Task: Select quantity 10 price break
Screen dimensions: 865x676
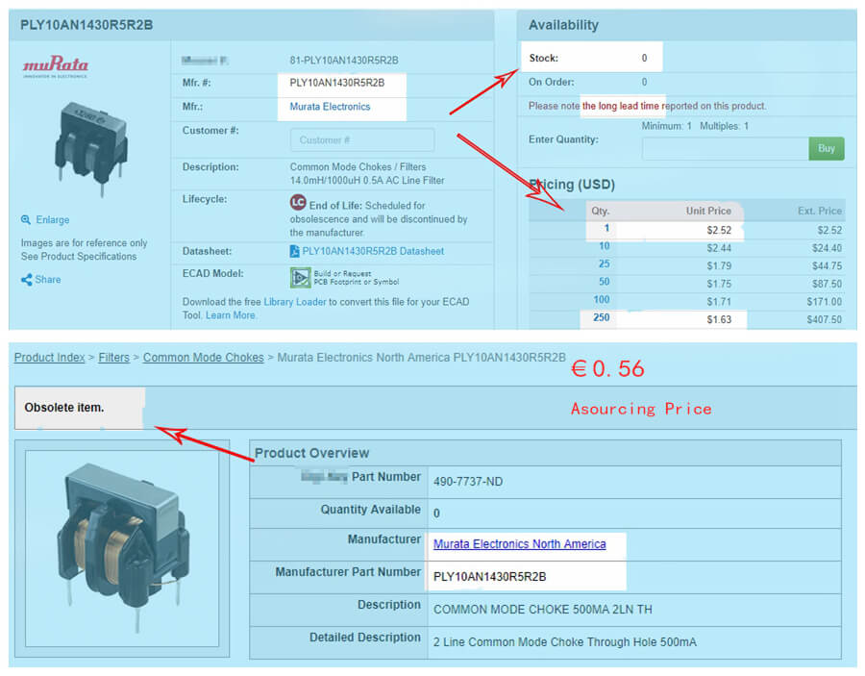Action: click(x=605, y=247)
